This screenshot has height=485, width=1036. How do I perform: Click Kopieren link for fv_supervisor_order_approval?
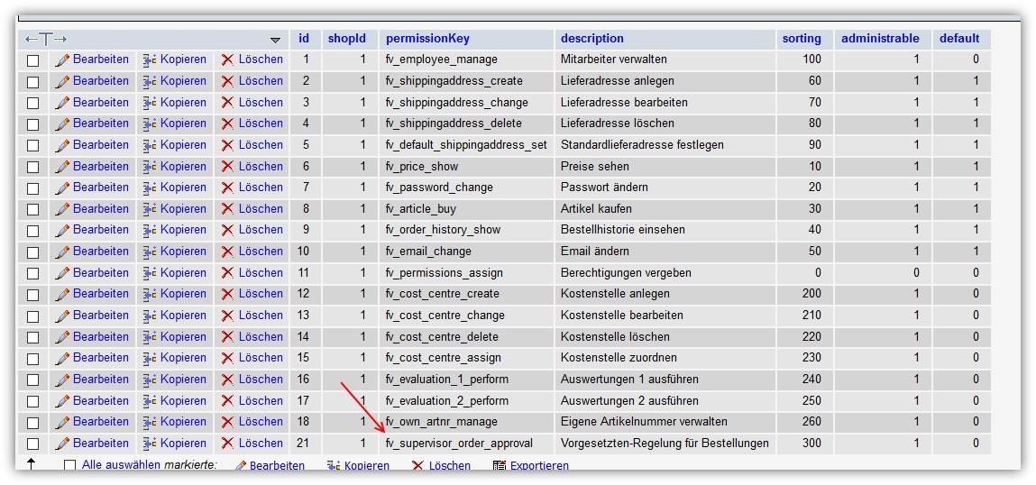coord(183,443)
